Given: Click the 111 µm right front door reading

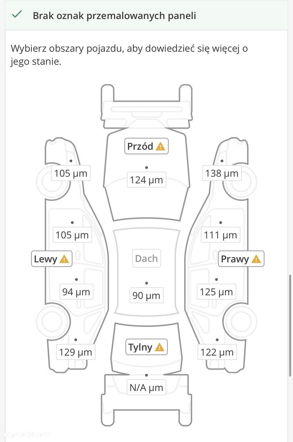Looking at the screenshot, I should (220, 235).
